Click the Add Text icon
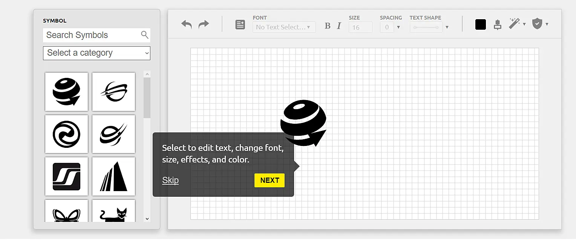The height and width of the screenshot is (240, 576). (240, 25)
